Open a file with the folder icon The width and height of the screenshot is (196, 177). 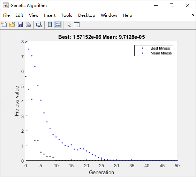(12, 24)
